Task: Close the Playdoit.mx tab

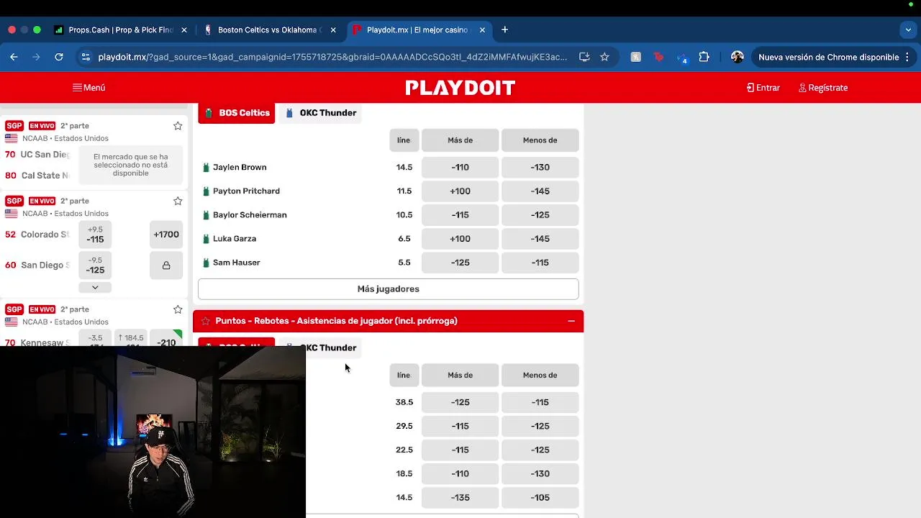Action: pos(482,29)
